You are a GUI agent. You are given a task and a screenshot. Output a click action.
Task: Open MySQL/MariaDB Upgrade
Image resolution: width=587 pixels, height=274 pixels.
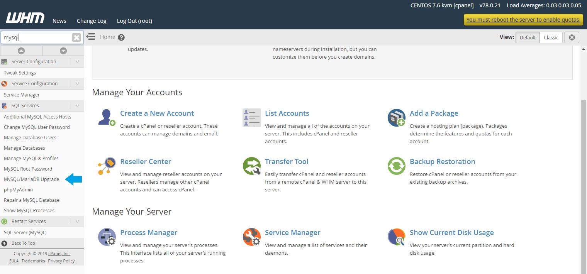[31, 179]
